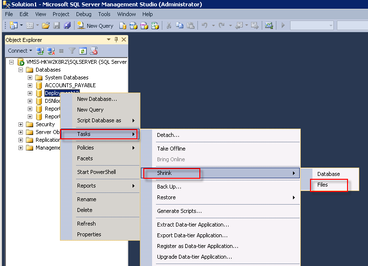The image size is (368, 266).
Task: Open the Connect dropdown in Object Explorer
Action: 20,51
